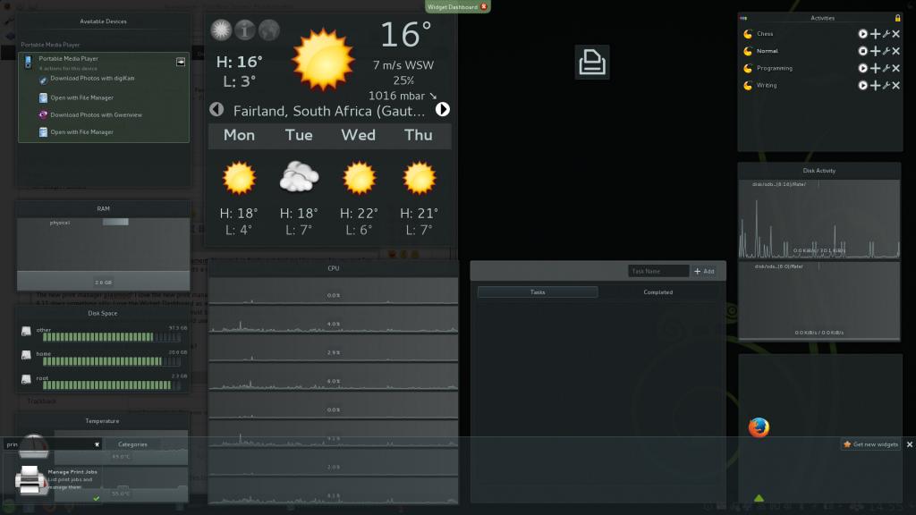
Task: Toggle the Activities widget lock icon
Action: pos(897,18)
